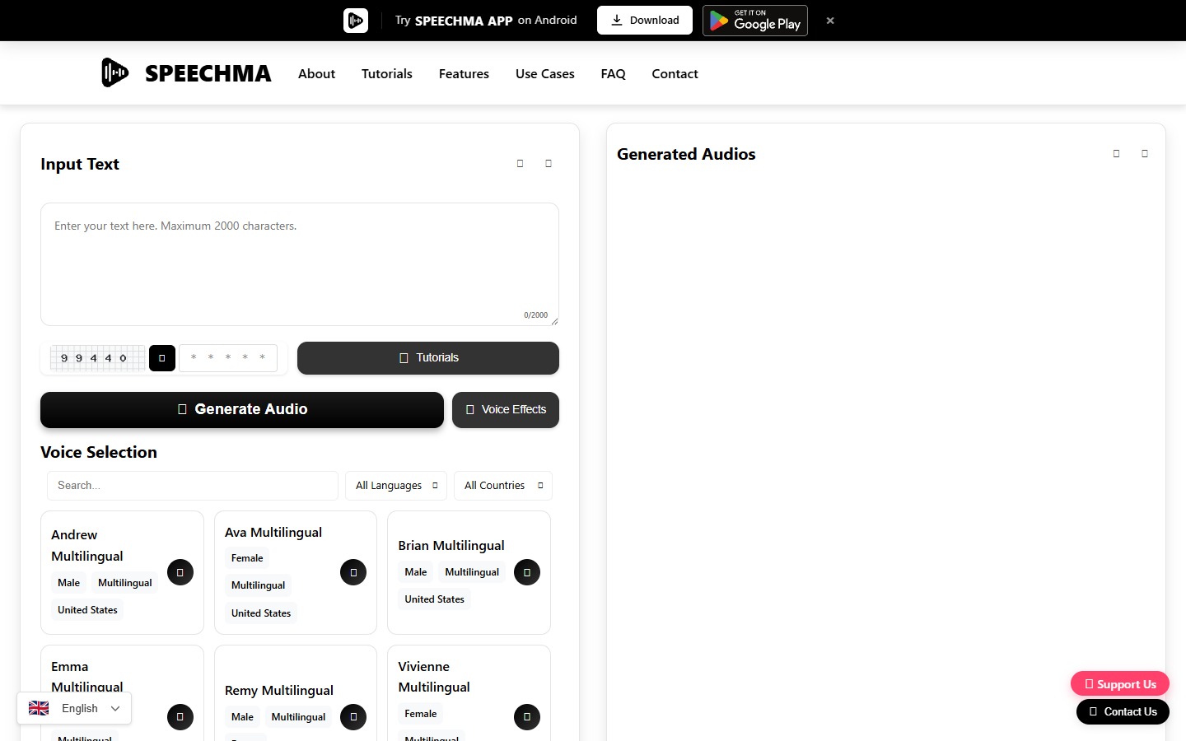Click the captcha code input field
This screenshot has width=1186, height=741.
click(228, 358)
